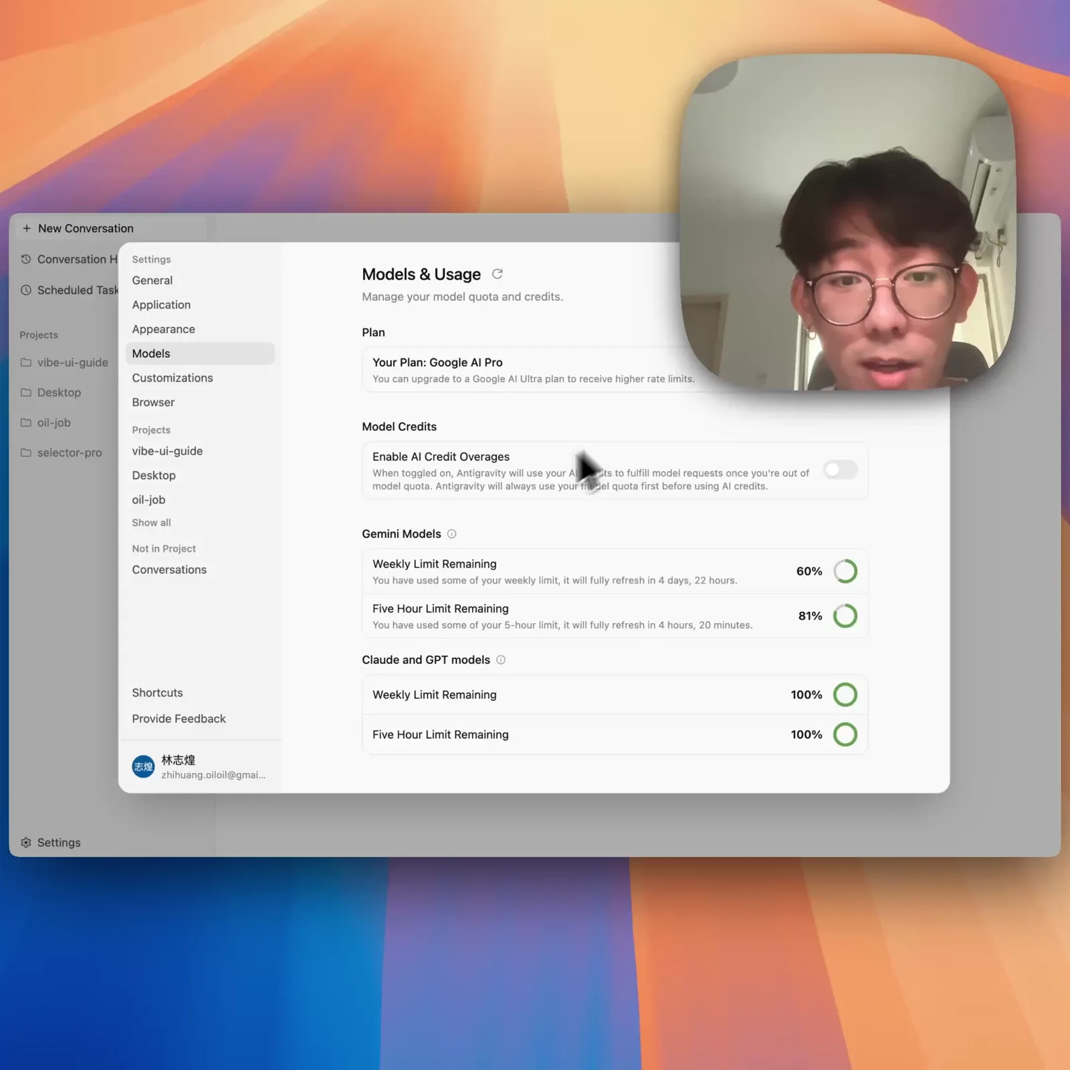
Task: Open Application settings section
Action: [200, 305]
